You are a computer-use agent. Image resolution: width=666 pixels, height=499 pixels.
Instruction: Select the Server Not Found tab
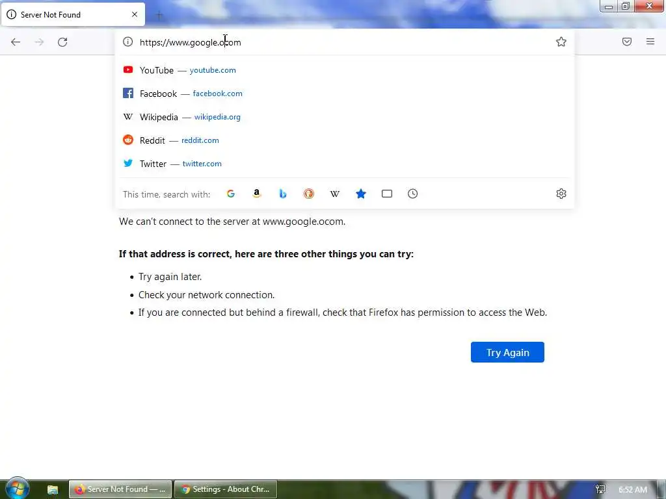click(x=73, y=14)
